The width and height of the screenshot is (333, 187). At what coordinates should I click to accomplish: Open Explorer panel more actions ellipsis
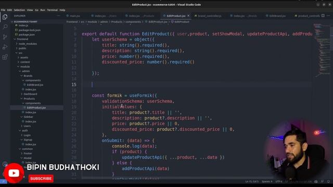pyautogui.click(x=58, y=16)
